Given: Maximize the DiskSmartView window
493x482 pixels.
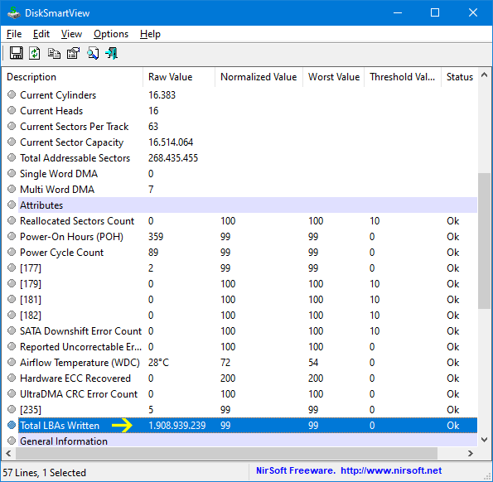Looking at the screenshot, I should 435,12.
